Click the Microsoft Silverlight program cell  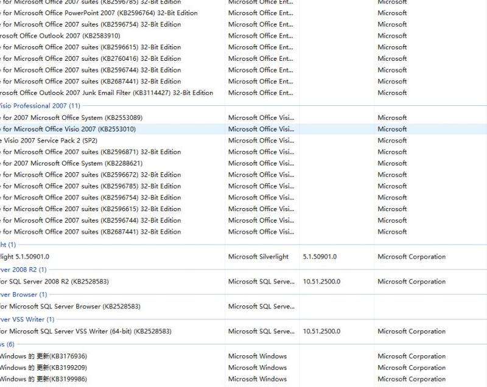258,257
